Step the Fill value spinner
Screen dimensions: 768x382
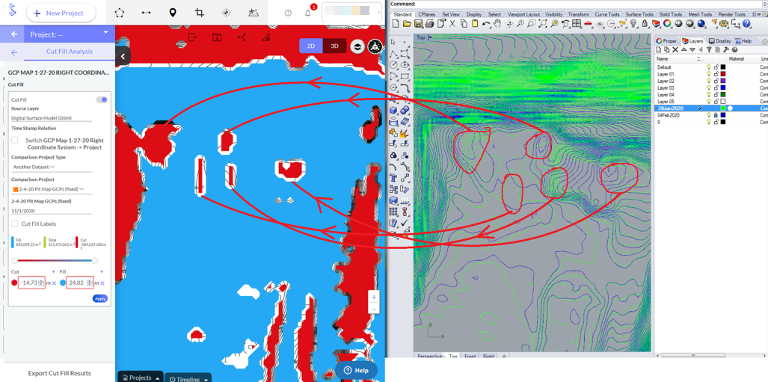click(x=89, y=283)
